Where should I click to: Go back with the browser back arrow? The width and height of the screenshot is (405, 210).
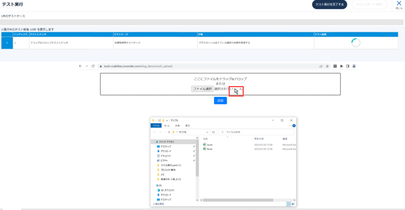pyautogui.click(x=80, y=66)
